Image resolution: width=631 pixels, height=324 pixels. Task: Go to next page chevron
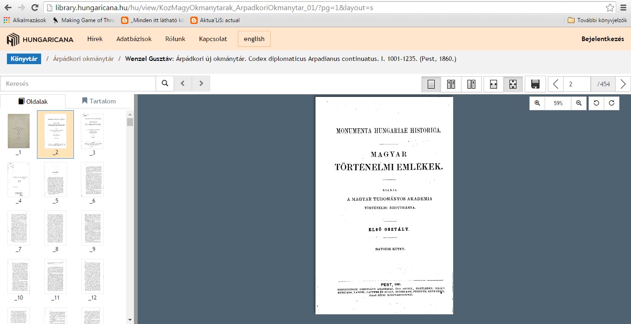tap(623, 84)
